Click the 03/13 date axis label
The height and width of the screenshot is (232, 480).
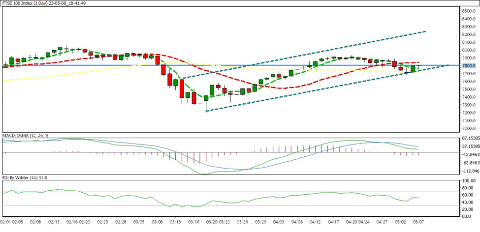point(175,221)
